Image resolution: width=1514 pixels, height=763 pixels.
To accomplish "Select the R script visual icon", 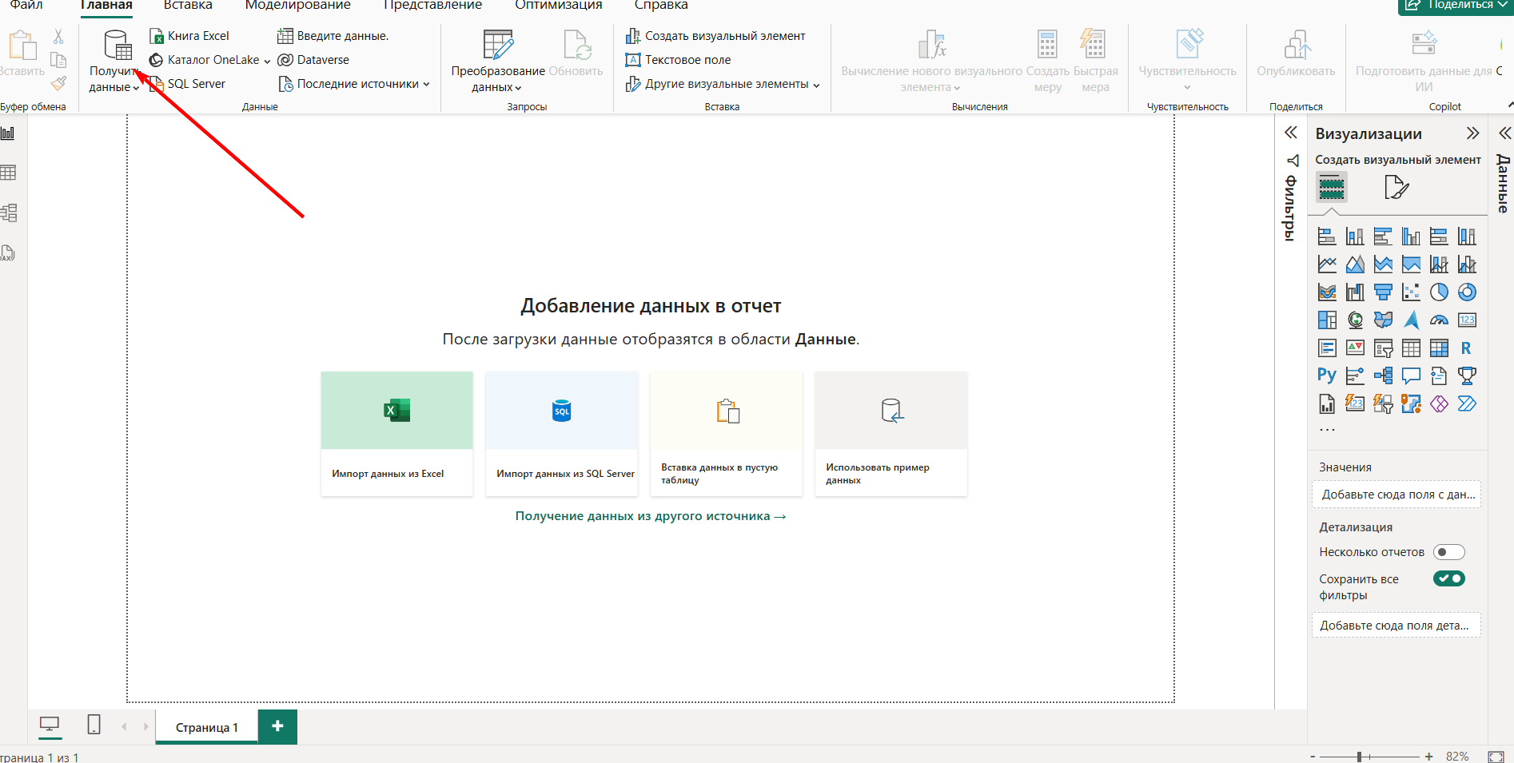I will pyautogui.click(x=1466, y=348).
